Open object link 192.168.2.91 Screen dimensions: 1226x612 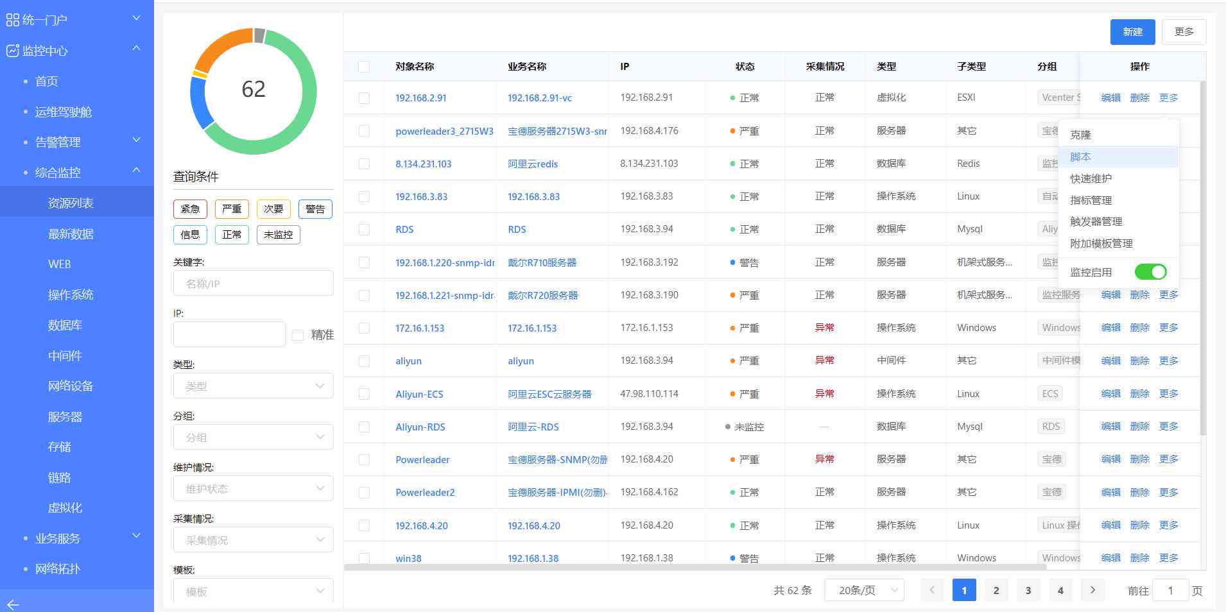pos(421,98)
